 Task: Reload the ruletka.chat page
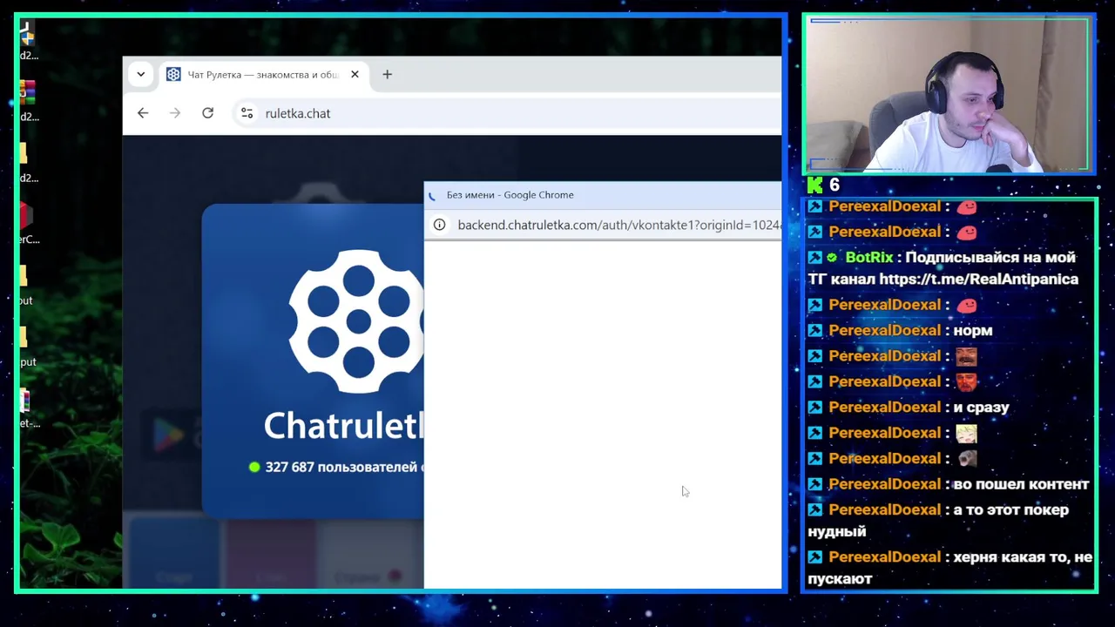click(207, 113)
